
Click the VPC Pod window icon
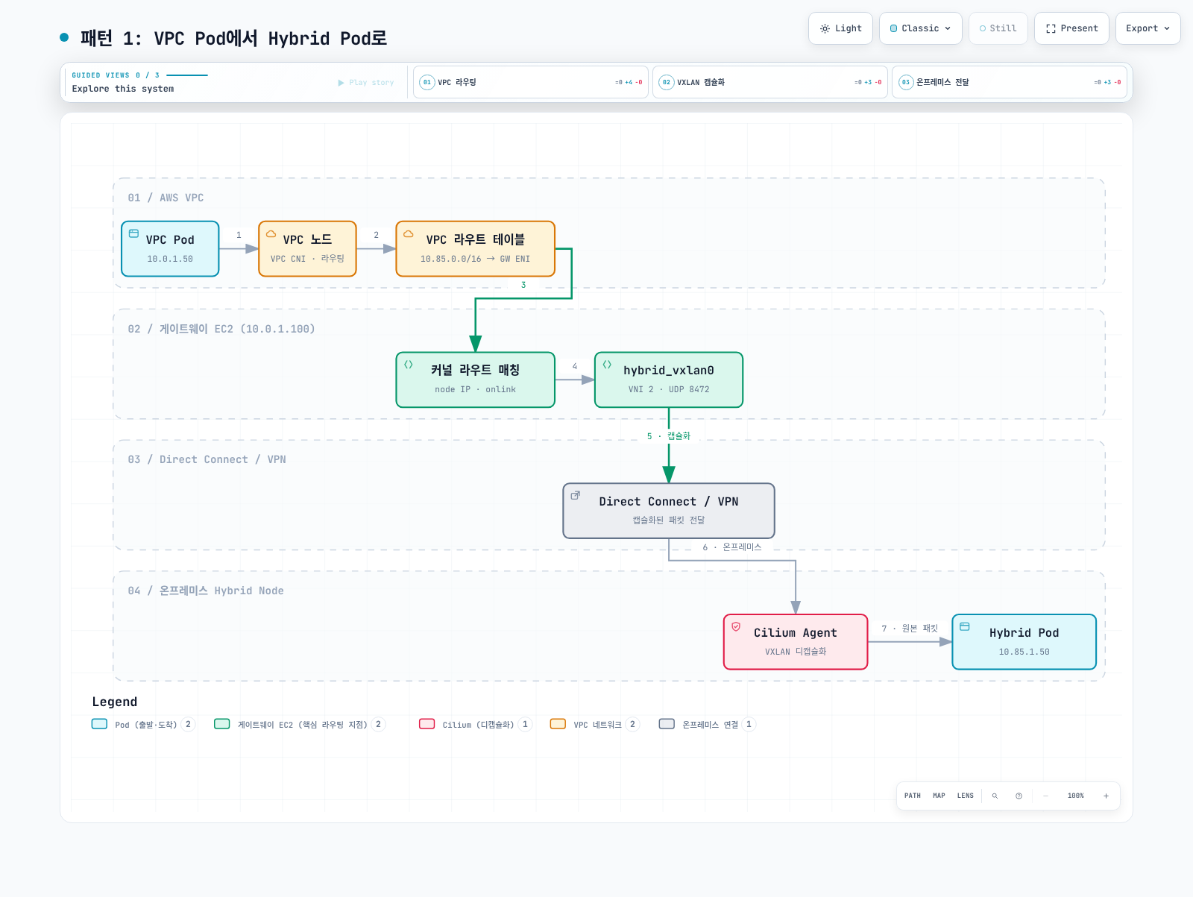tap(134, 233)
